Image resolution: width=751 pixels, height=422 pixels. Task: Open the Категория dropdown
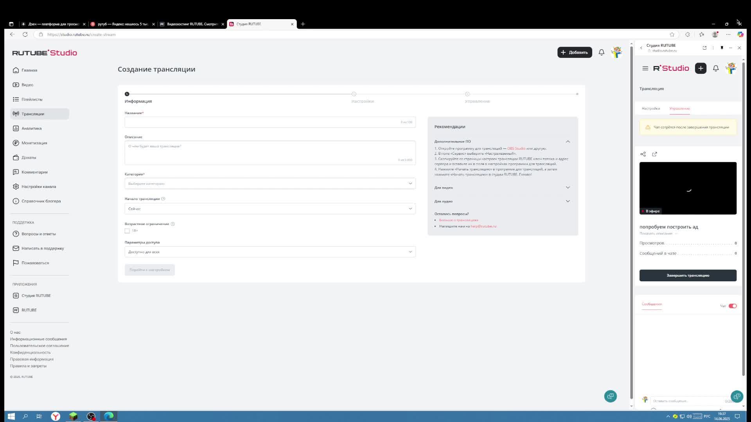tap(270, 184)
